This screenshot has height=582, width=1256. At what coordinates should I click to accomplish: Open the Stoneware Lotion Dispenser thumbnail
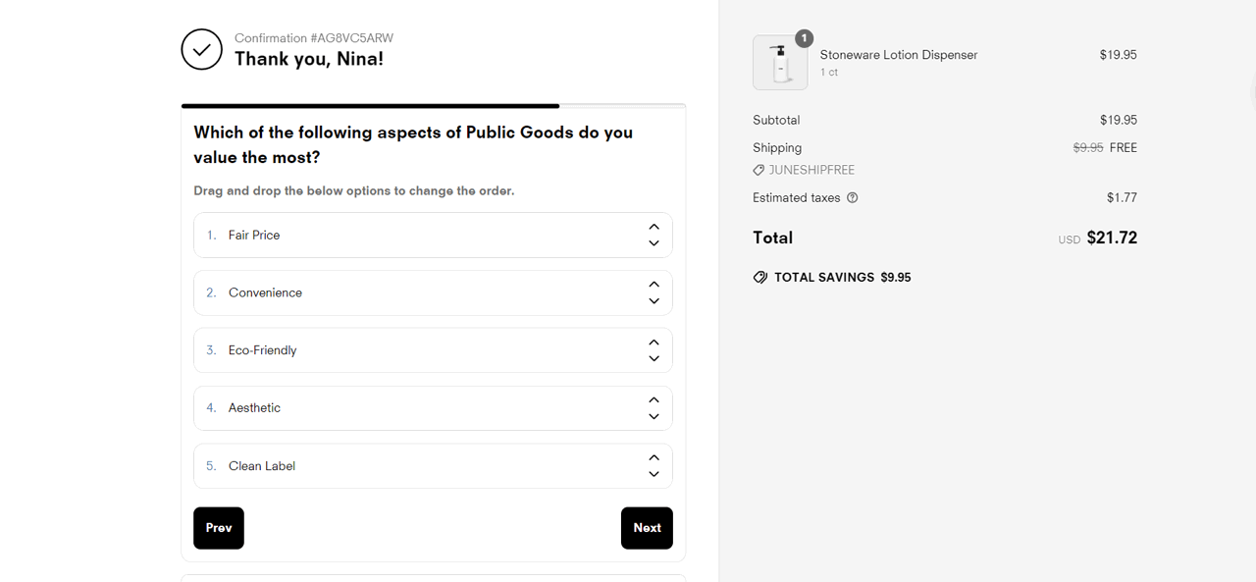[780, 63]
